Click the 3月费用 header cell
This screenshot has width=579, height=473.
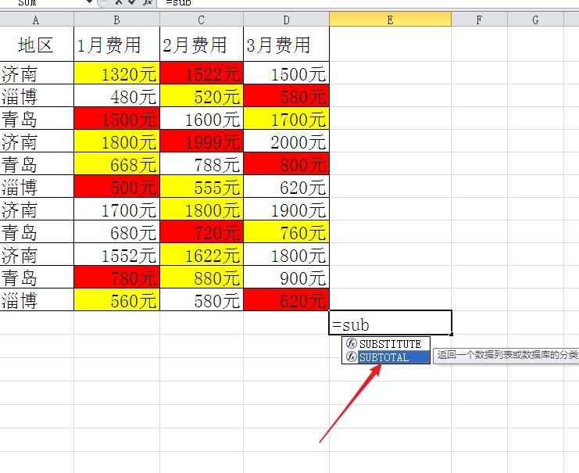tap(286, 44)
